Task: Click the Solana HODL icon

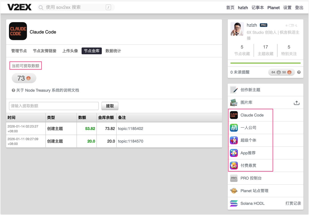Action: pos(234,203)
